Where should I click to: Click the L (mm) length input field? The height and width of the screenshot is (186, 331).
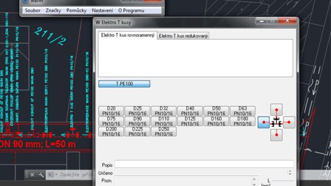[283, 183]
